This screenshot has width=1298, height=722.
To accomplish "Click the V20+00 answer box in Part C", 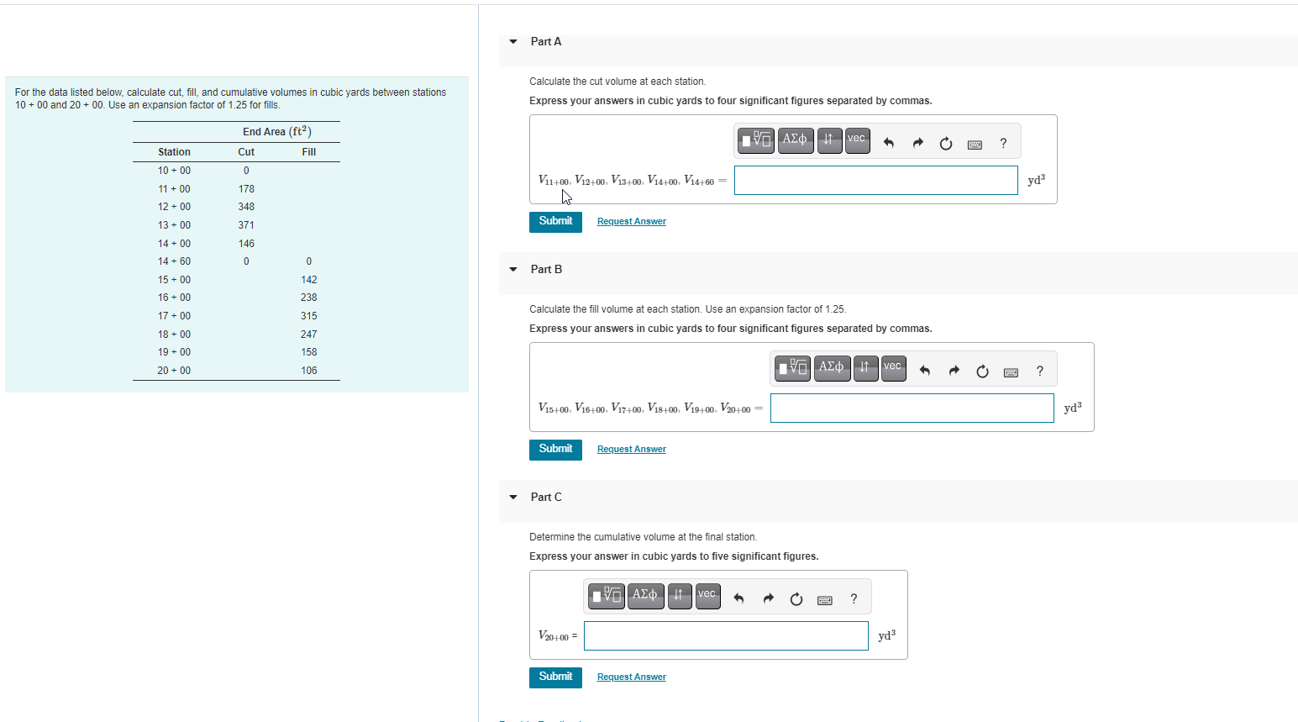I will point(725,635).
